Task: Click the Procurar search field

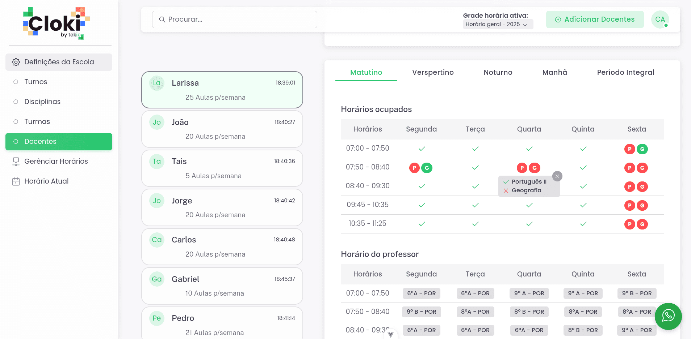Action: pyautogui.click(x=234, y=20)
